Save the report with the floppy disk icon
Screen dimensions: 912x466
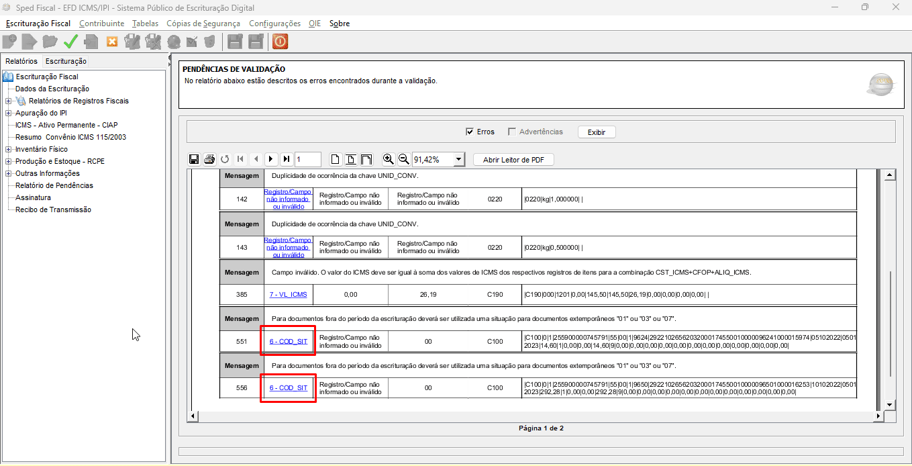click(194, 159)
